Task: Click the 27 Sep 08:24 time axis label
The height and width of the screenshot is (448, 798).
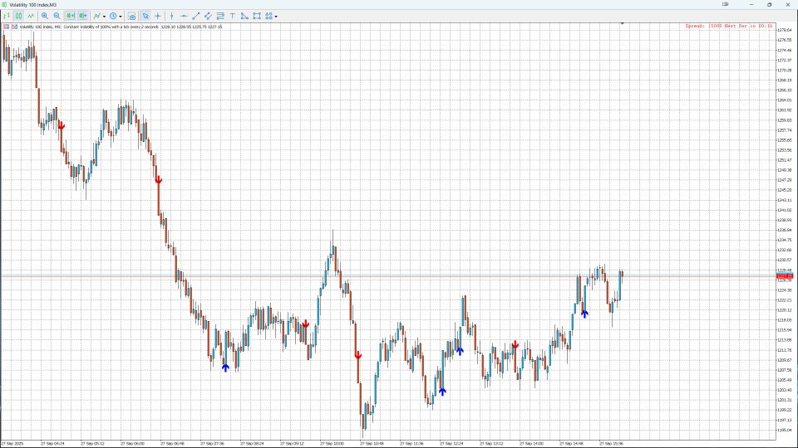Action: (252, 443)
